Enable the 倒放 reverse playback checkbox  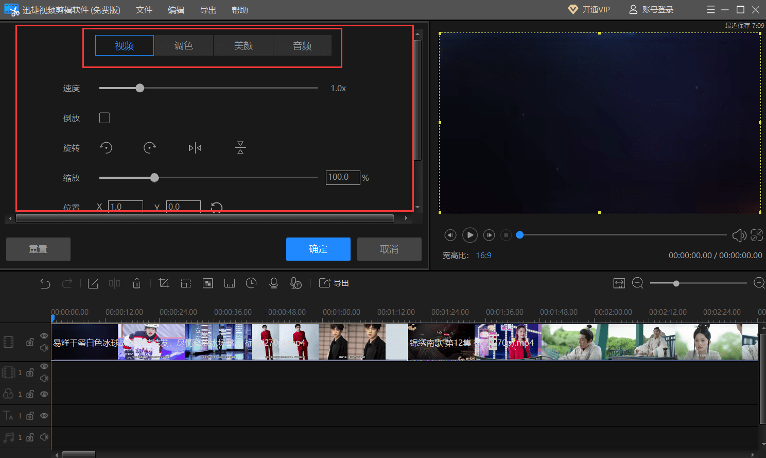point(105,118)
